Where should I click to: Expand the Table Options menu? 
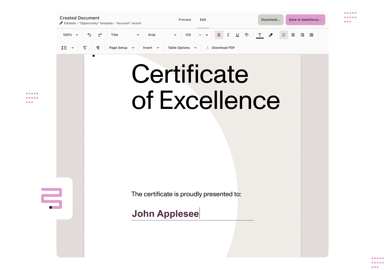[x=182, y=48]
